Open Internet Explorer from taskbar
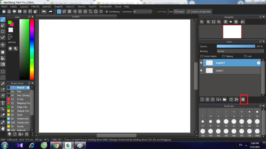The image size is (266, 149). tap(32, 145)
